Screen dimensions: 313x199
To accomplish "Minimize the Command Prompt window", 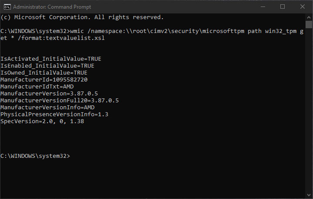I will 263,7.
